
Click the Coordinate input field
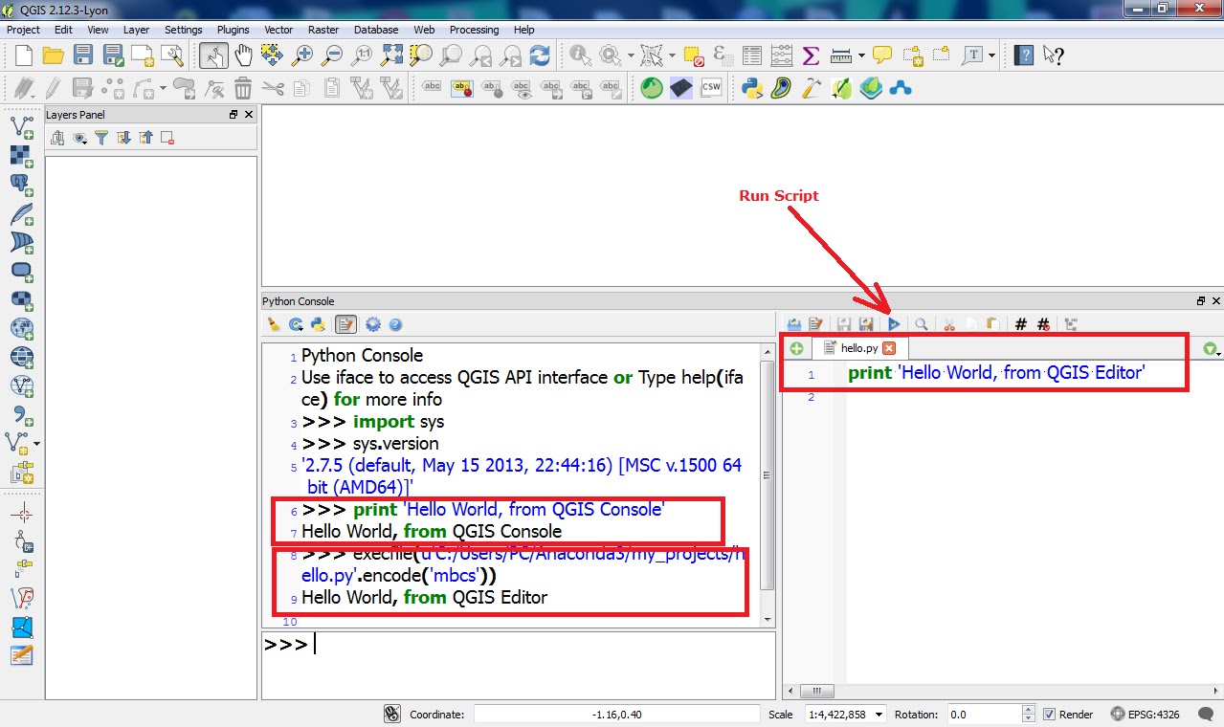(x=616, y=715)
